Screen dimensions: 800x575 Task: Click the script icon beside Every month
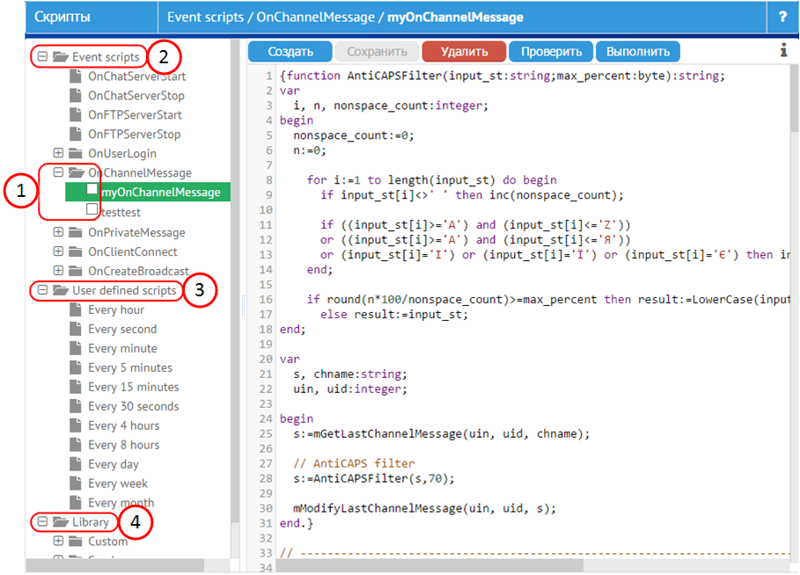click(77, 502)
